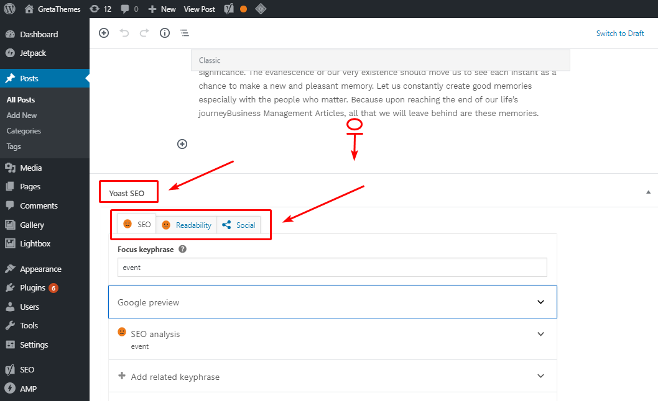Open Dashboard in the sidebar
The image size is (658, 401).
pos(45,34)
